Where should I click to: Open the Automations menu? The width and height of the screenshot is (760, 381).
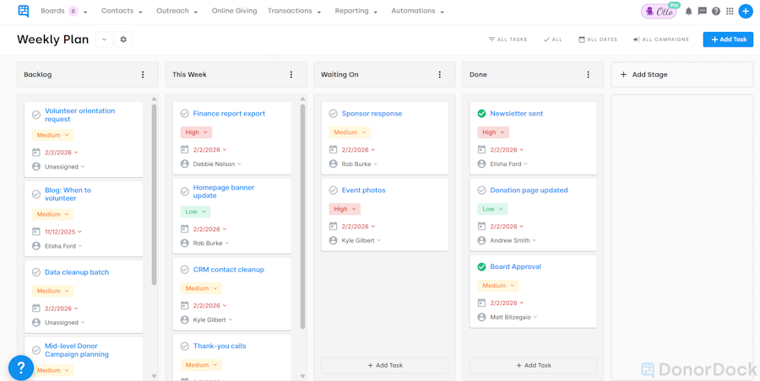coord(418,11)
